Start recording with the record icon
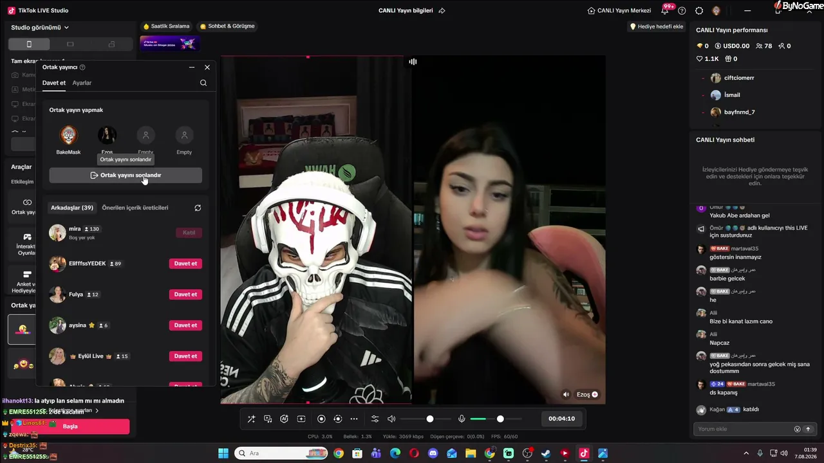This screenshot has height=463, width=824. click(321, 419)
